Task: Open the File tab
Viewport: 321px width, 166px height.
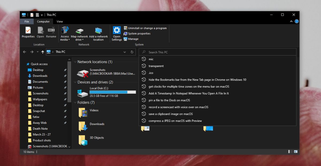Action: (27, 22)
